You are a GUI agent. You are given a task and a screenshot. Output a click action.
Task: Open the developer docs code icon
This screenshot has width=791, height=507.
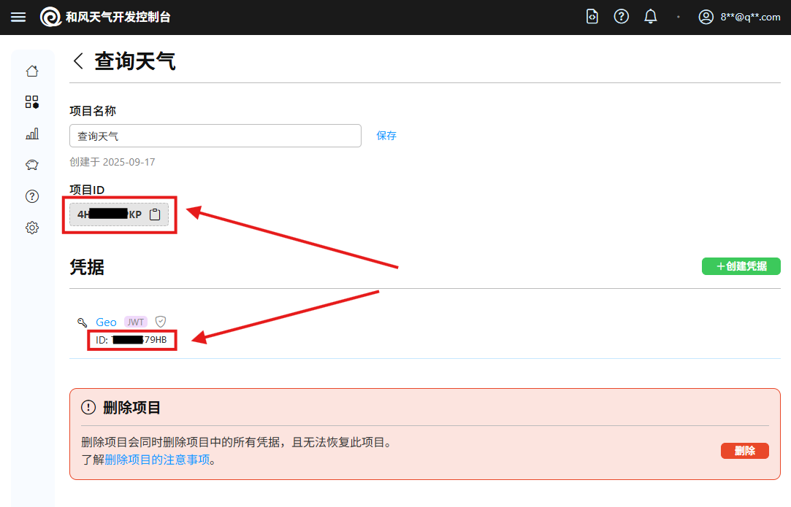pyautogui.click(x=592, y=17)
